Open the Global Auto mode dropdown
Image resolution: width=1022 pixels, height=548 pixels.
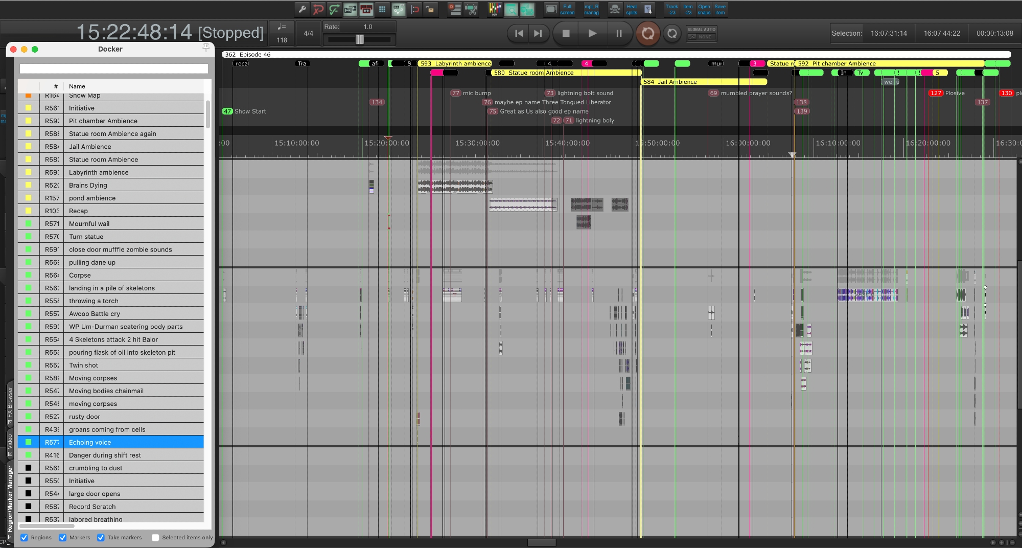(x=701, y=33)
